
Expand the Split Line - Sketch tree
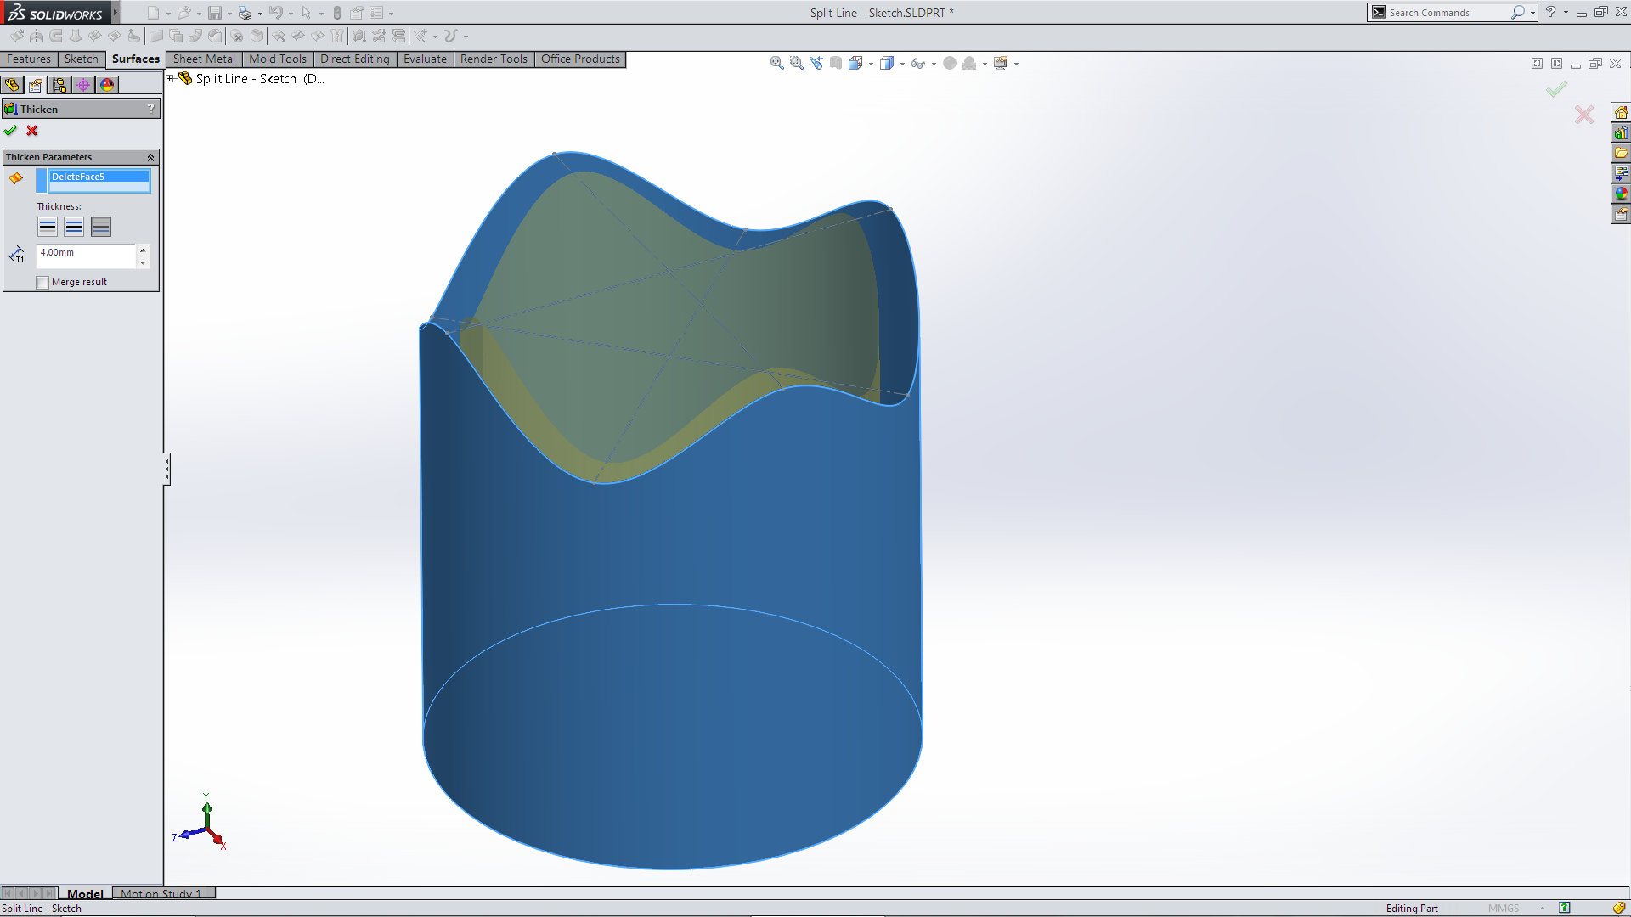tap(170, 79)
